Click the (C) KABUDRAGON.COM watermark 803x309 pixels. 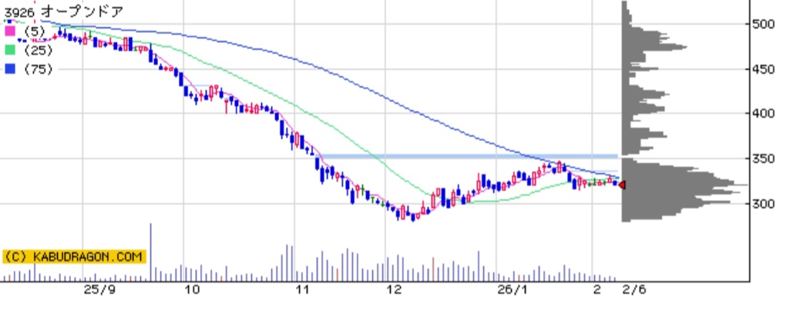click(73, 257)
